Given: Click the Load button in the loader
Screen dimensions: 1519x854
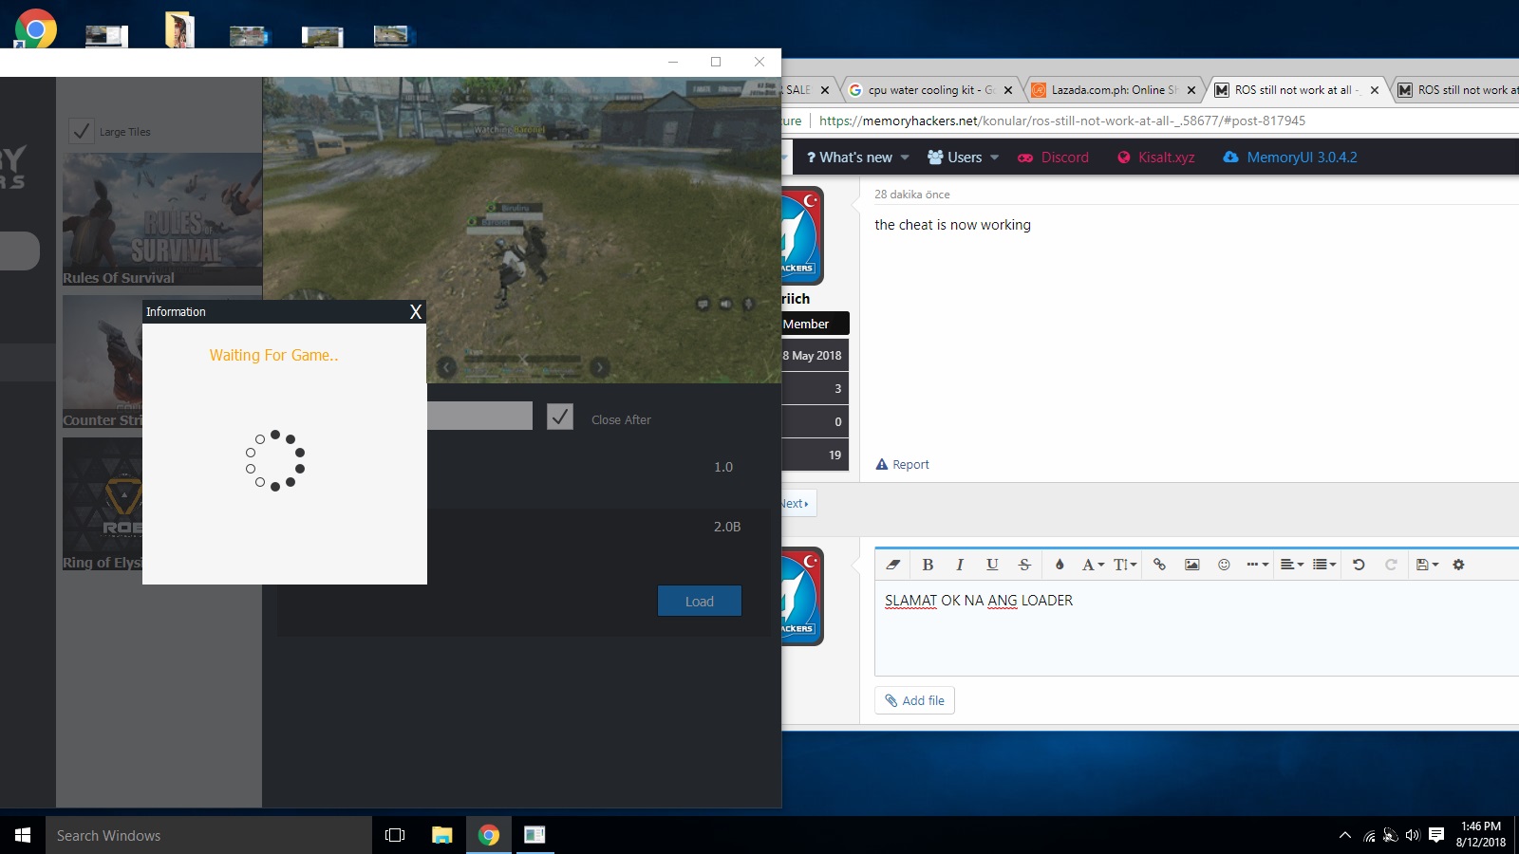Looking at the screenshot, I should pyautogui.click(x=699, y=601).
